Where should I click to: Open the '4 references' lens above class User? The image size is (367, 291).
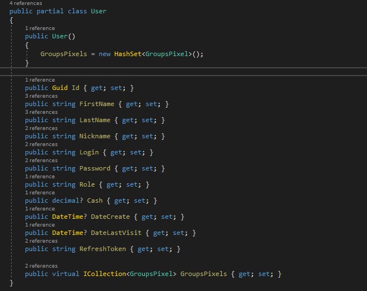coord(26,3)
